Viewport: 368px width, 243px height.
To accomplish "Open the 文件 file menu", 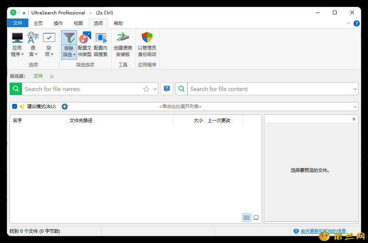I will point(18,23).
